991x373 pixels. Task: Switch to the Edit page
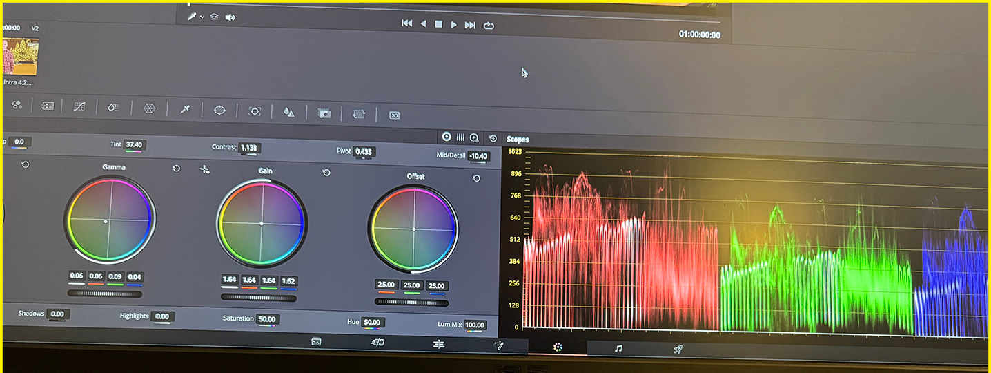click(x=439, y=344)
